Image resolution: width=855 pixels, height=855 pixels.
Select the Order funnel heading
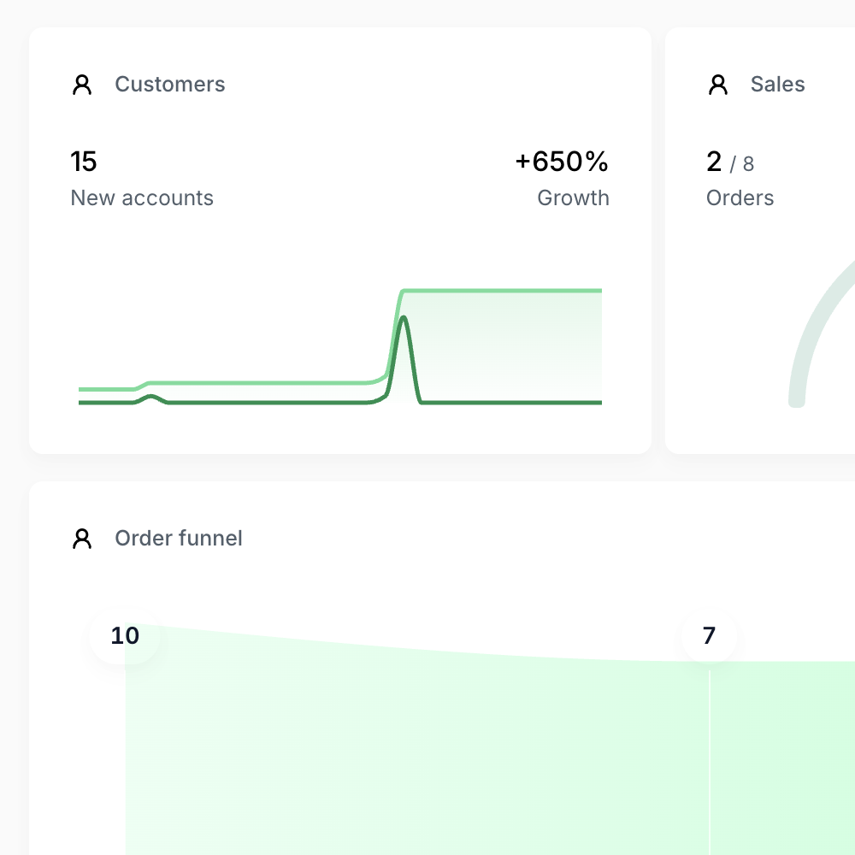pyautogui.click(x=179, y=538)
